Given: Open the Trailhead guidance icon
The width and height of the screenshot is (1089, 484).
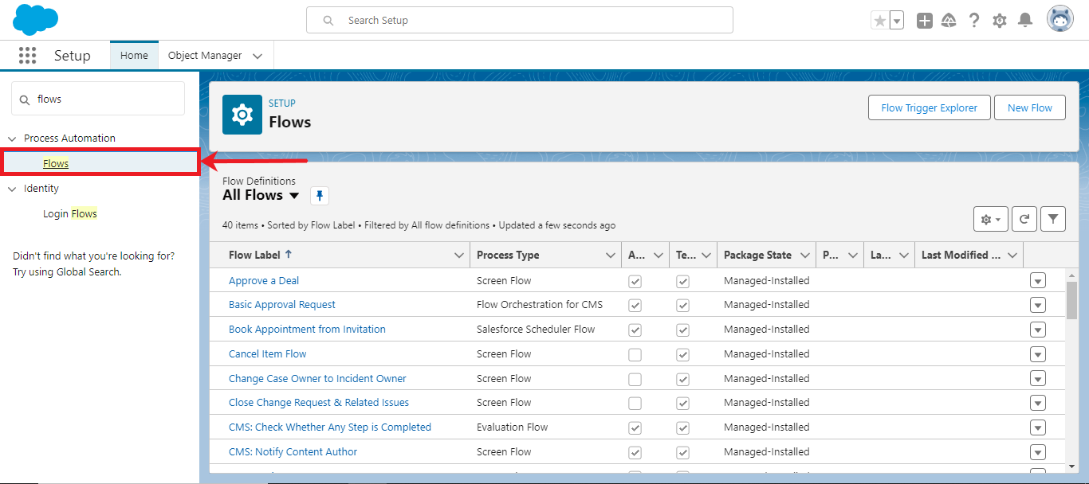Looking at the screenshot, I should [x=949, y=21].
